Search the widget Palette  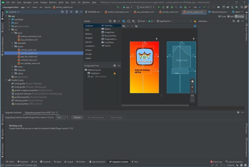(109, 21)
